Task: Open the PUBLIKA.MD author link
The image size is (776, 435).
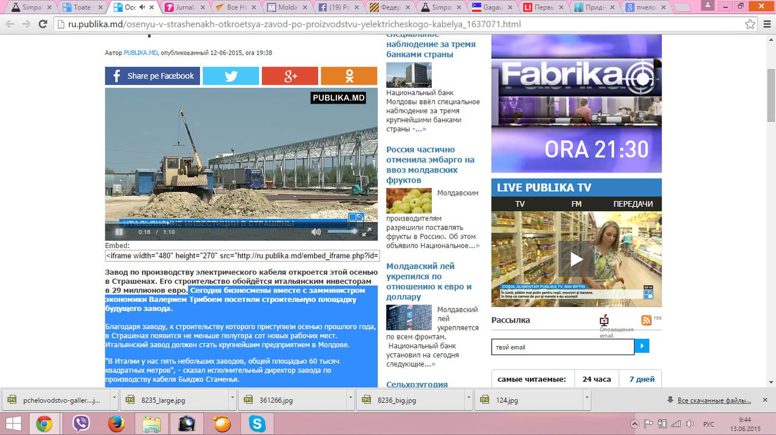Action: point(141,53)
